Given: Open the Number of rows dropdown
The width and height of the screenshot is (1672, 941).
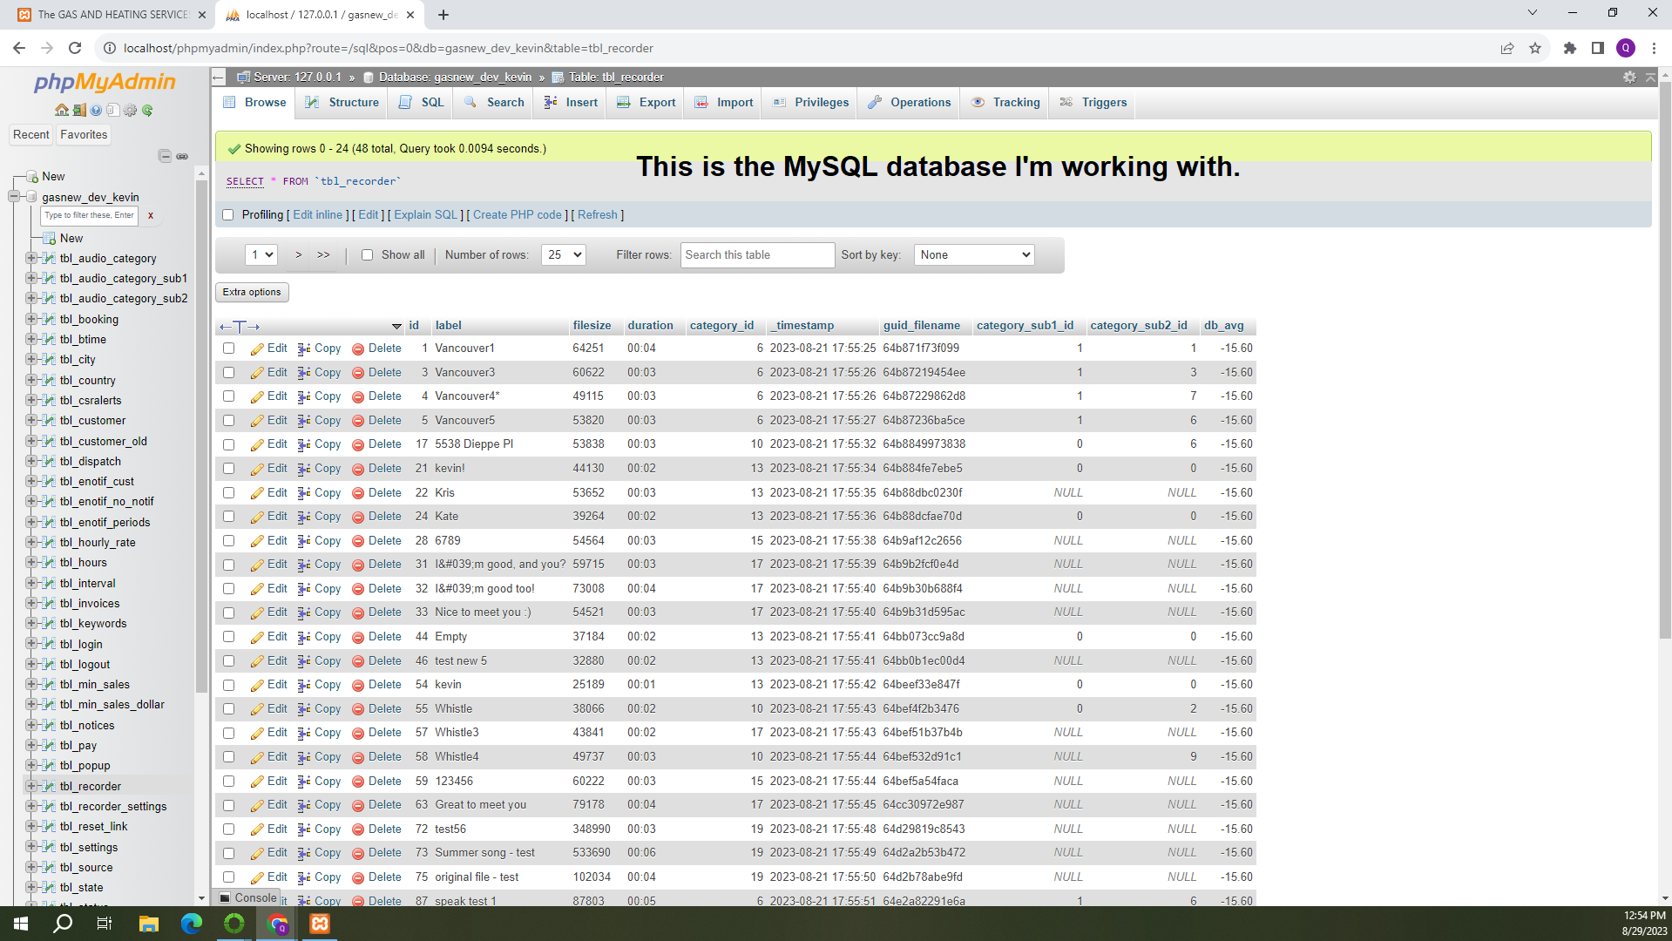Looking at the screenshot, I should pos(563,255).
